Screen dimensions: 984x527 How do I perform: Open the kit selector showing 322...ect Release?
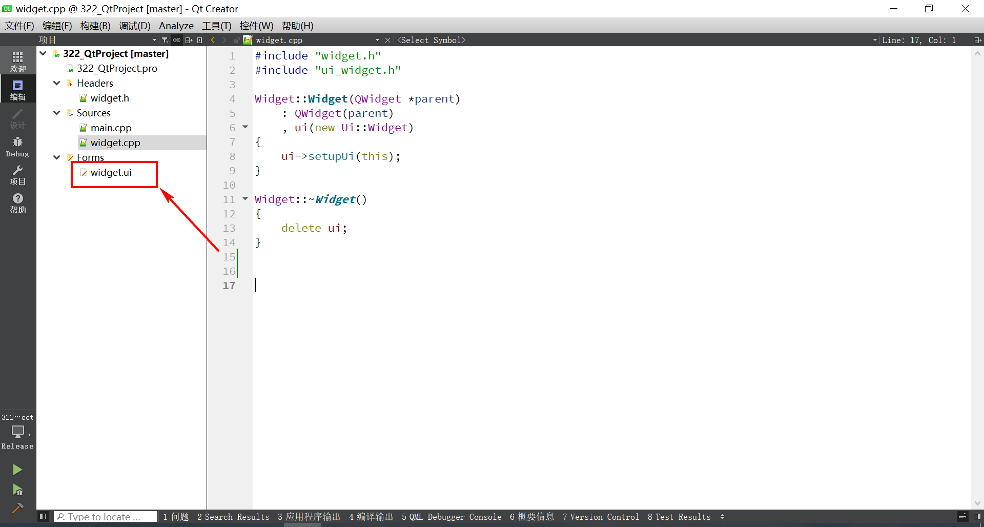[18, 431]
